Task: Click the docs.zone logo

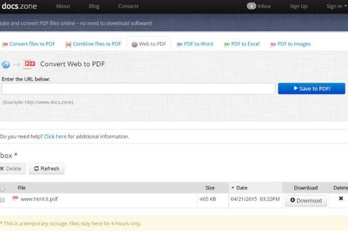Action: tap(19, 6)
